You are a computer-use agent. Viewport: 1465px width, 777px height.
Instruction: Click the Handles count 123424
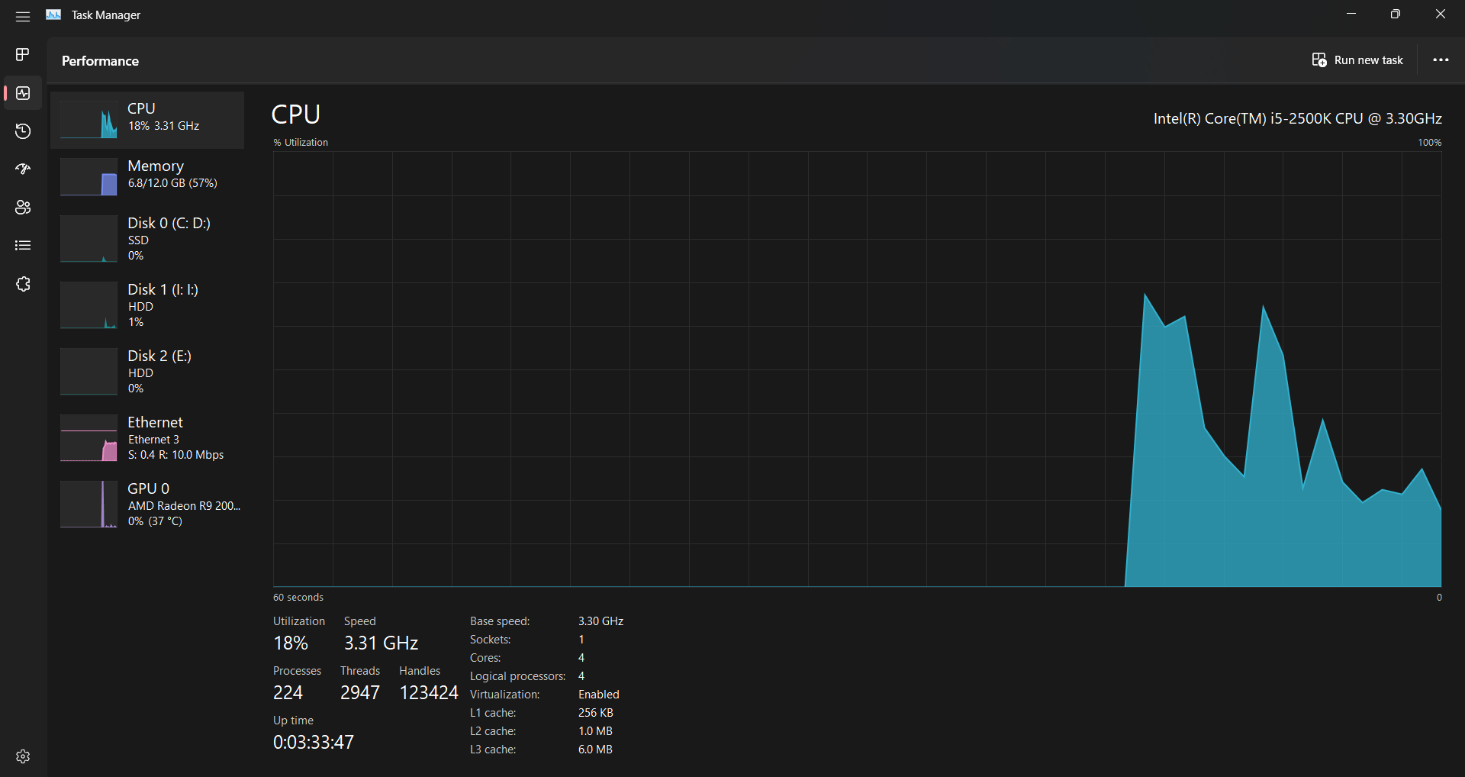[x=429, y=693]
